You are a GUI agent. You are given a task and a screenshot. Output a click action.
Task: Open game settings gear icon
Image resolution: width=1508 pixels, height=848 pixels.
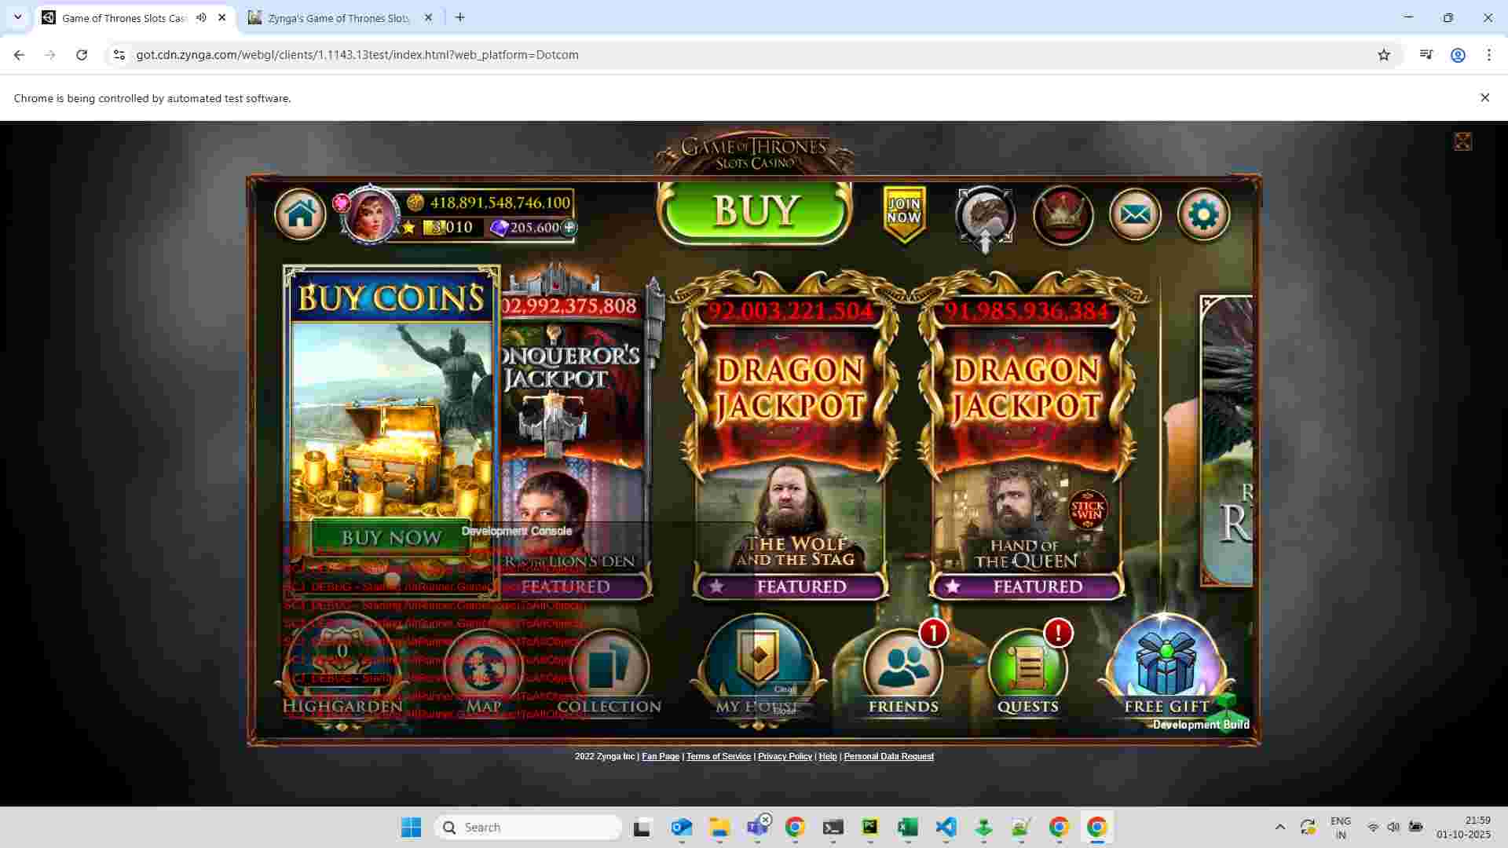pyautogui.click(x=1203, y=214)
